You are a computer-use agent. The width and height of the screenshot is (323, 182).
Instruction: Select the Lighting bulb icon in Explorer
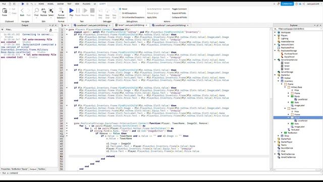click(x=279, y=38)
